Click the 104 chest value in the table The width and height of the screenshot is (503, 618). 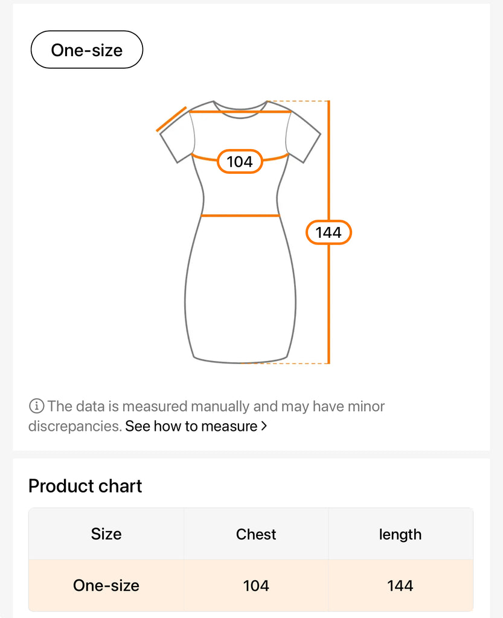(x=256, y=585)
